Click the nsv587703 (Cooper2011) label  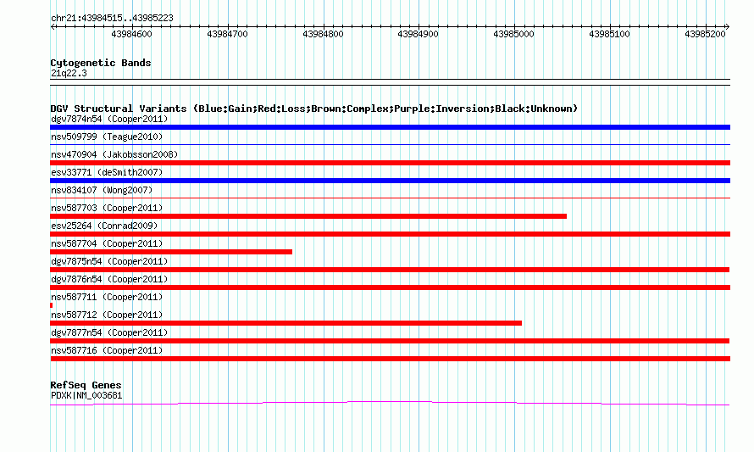107,208
